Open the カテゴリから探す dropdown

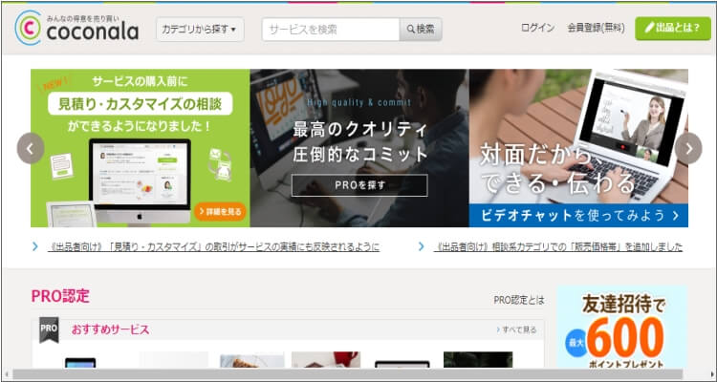pos(200,30)
